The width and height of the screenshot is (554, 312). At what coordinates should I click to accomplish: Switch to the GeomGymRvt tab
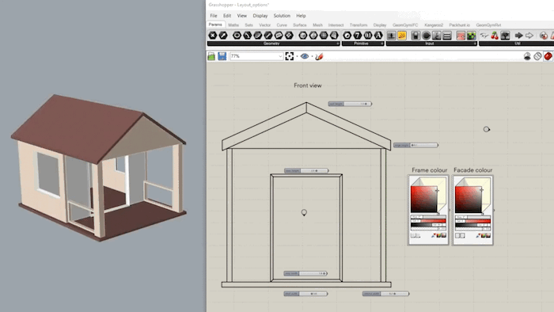[488, 25]
